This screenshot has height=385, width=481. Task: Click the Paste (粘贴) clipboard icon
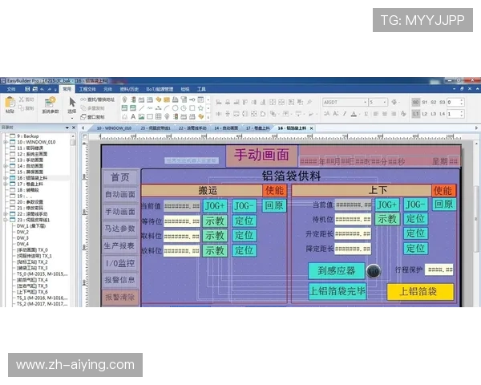10,102
